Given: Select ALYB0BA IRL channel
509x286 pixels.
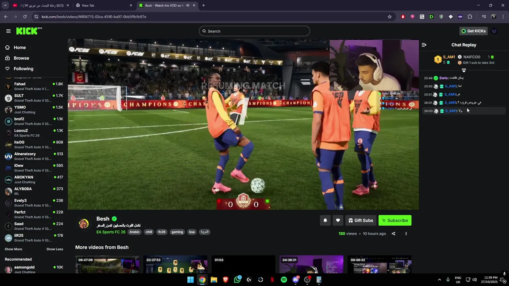Looking at the screenshot, I should tap(34, 191).
